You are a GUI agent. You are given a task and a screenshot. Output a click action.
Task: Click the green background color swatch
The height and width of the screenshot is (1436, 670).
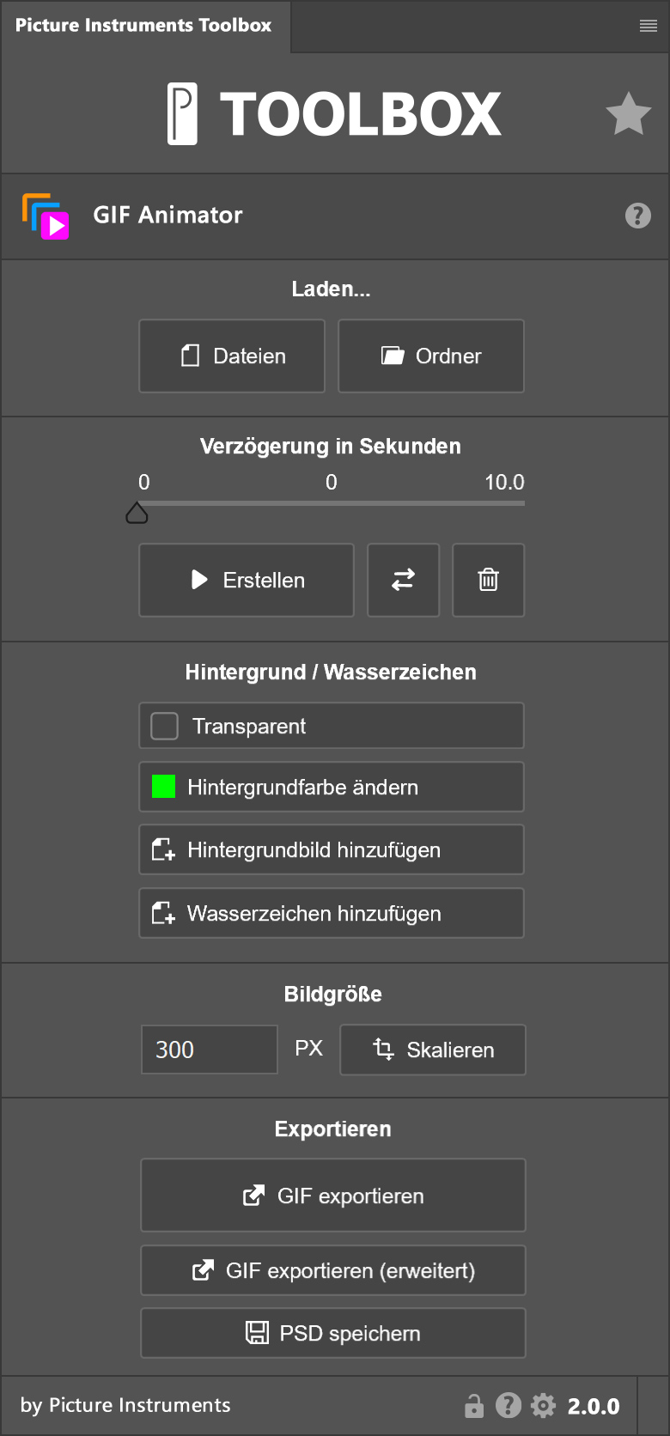(163, 787)
